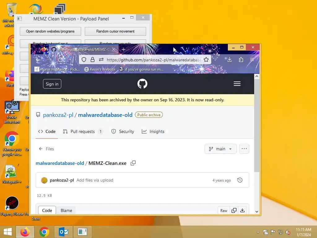Open the Action Center flag tray icon
The height and width of the screenshot is (238, 317).
273,232
